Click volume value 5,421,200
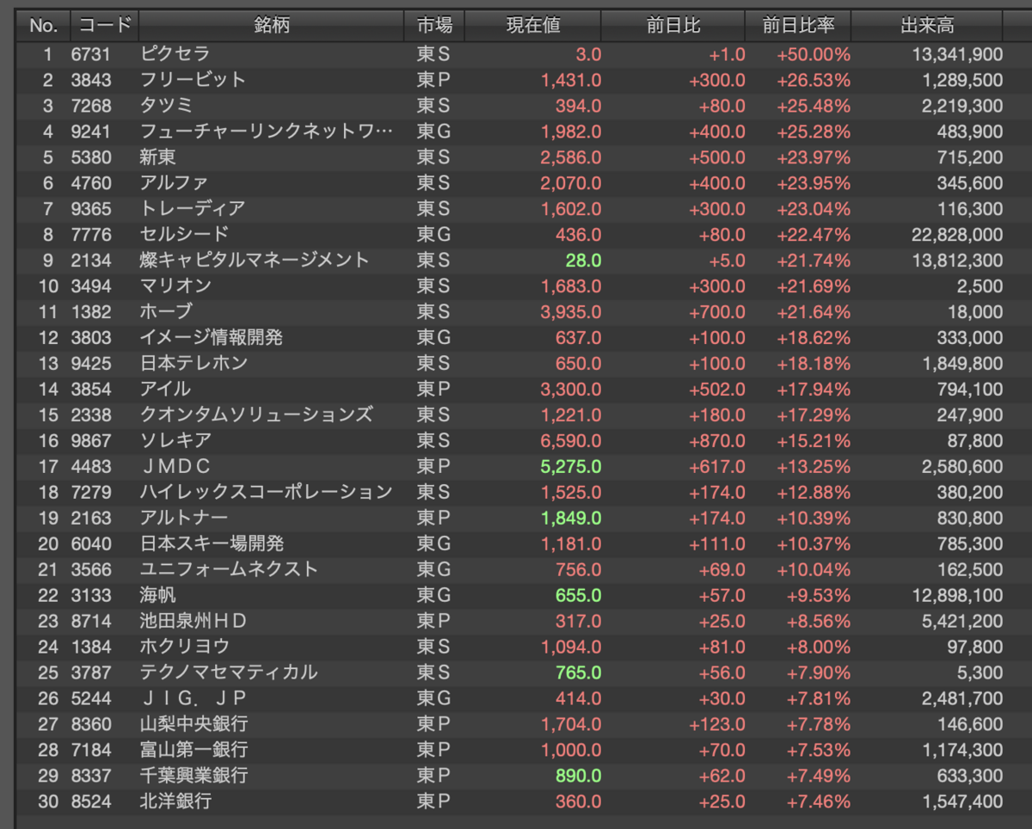The width and height of the screenshot is (1032, 829). pyautogui.click(x=962, y=622)
